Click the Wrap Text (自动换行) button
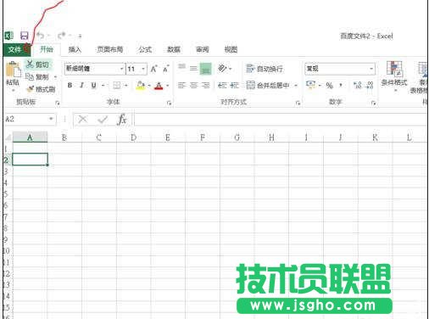The width and height of the screenshot is (429, 319). (x=265, y=69)
